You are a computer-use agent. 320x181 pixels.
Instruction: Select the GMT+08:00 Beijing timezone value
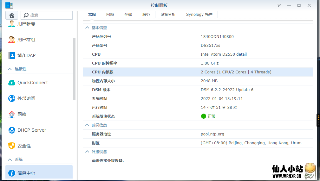point(253,143)
